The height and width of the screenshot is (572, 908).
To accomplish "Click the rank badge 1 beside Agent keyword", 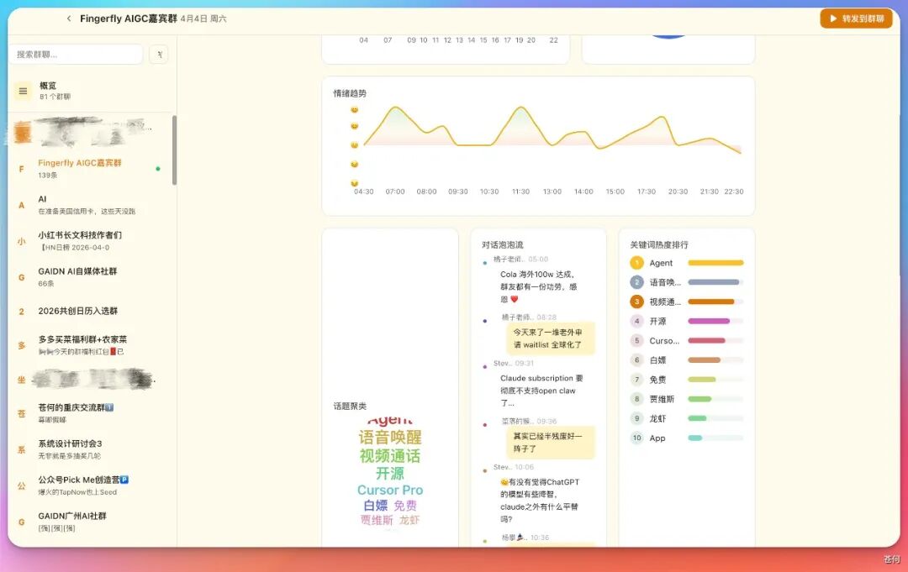I will click(636, 262).
